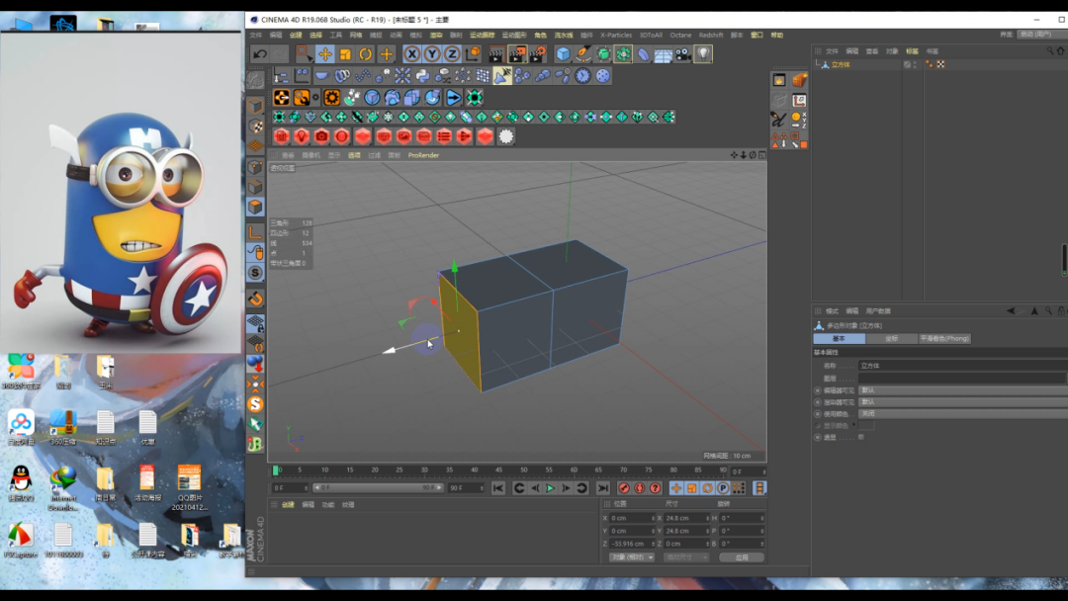Click the timeline preview range slider bar
This screenshot has height=601, width=1068.
click(x=378, y=488)
